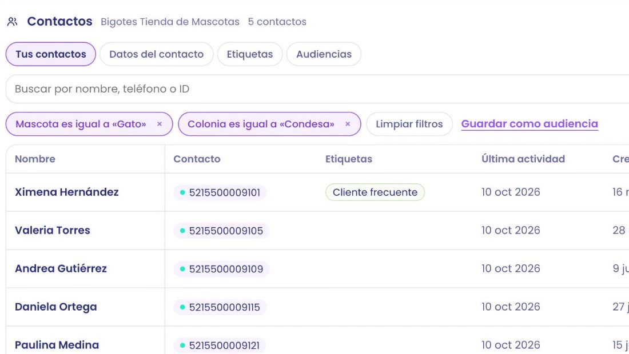Screen dimensions: 629x354
Task: Click the Limpiar filtros button
Action: (x=409, y=124)
